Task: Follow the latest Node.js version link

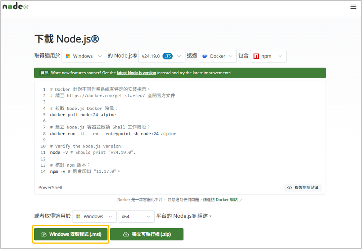Action: (x=136, y=73)
